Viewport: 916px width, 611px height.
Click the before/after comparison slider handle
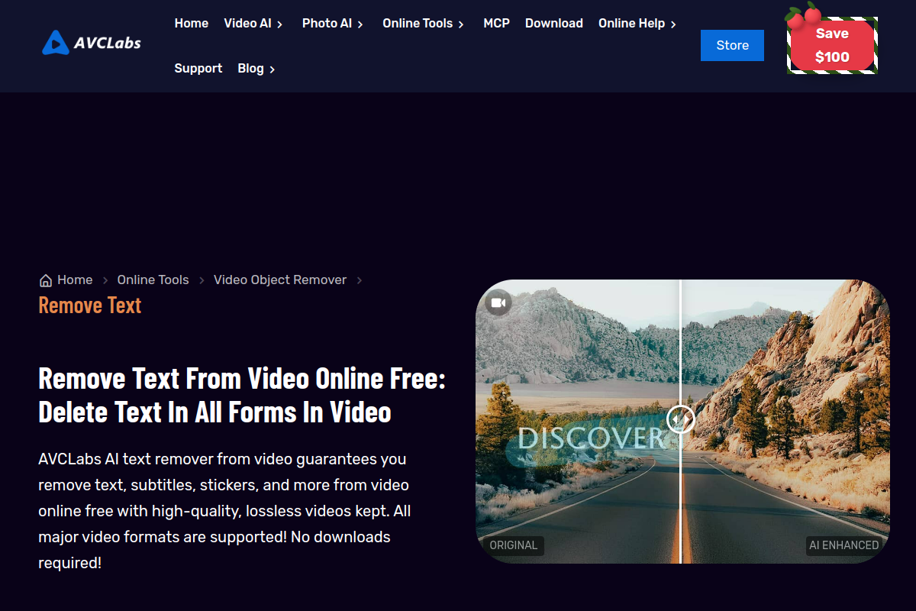pyautogui.click(x=680, y=419)
